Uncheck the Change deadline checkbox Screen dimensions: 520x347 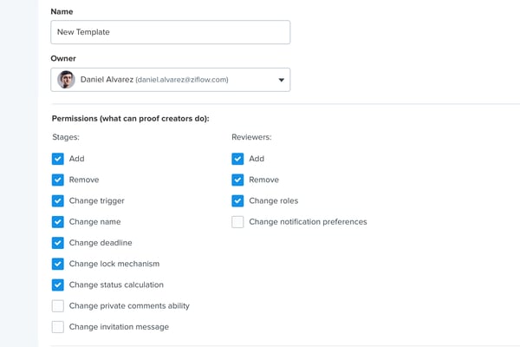click(x=58, y=243)
